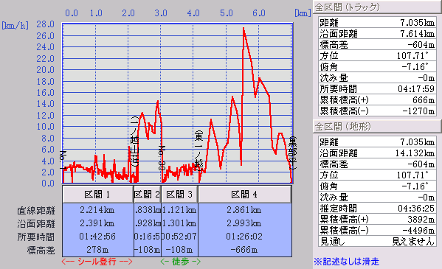The image size is (442, 269).
Task: Click the 見えません visibility value
Action: [413, 242]
